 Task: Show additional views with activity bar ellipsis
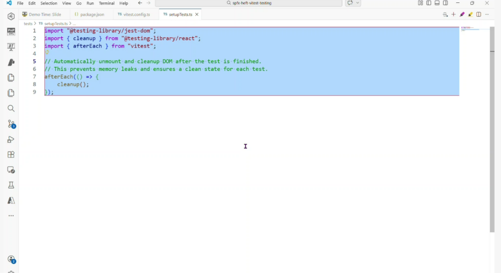[x=11, y=216]
